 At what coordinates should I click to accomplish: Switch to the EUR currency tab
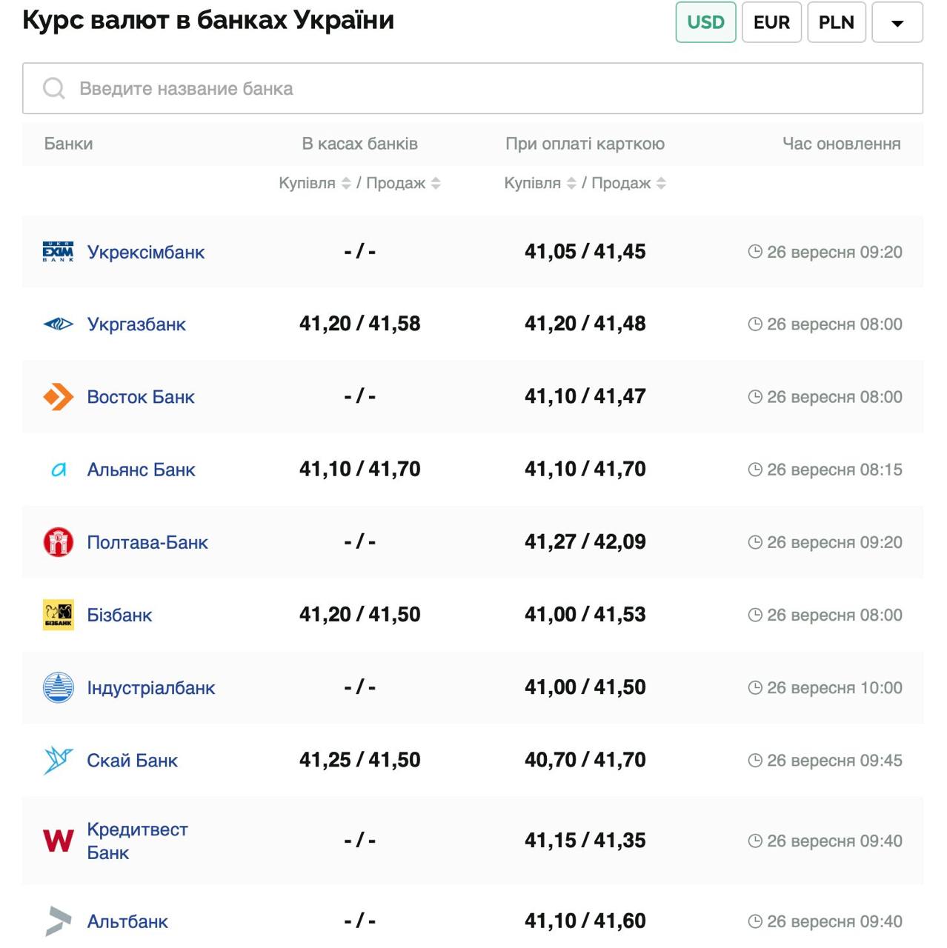pyautogui.click(x=771, y=22)
